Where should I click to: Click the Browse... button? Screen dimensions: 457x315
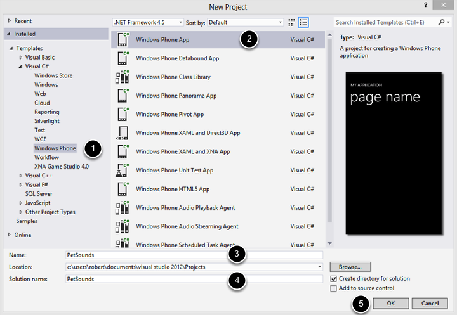pyautogui.click(x=350, y=267)
